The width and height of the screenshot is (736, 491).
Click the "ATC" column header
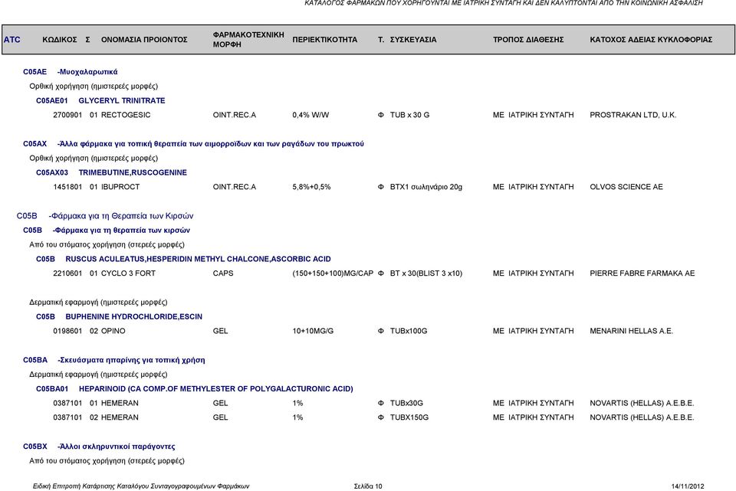[12, 39]
